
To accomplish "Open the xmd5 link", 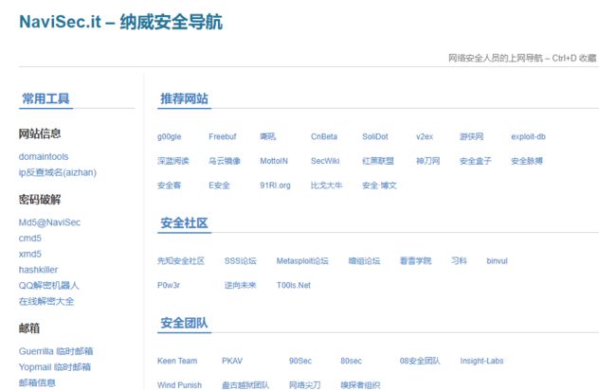I will 30,254.
